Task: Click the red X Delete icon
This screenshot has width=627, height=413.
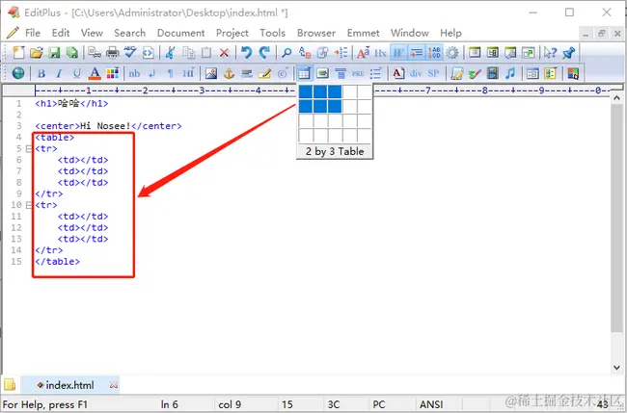Action: point(225,52)
